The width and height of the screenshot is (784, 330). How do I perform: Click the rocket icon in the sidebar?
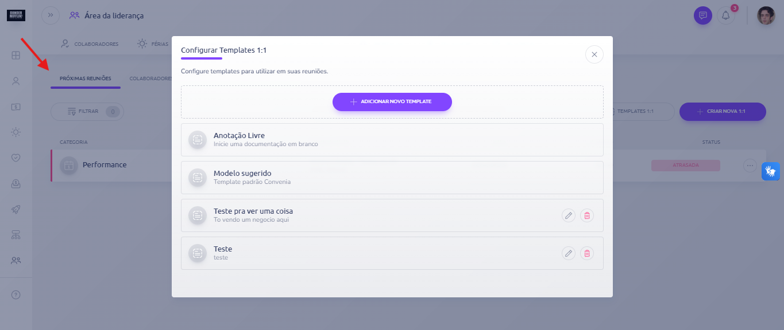point(16,210)
